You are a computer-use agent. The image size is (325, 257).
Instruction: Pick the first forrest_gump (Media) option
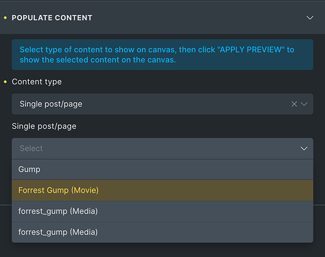pos(162,211)
